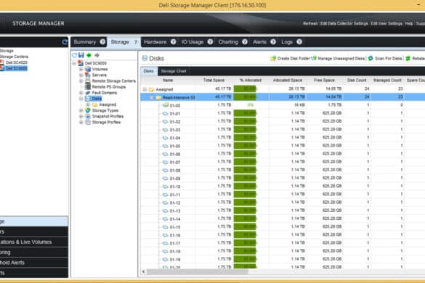Select the disk row named 01-15
The height and width of the screenshot is (283, 425).
tap(283, 226)
